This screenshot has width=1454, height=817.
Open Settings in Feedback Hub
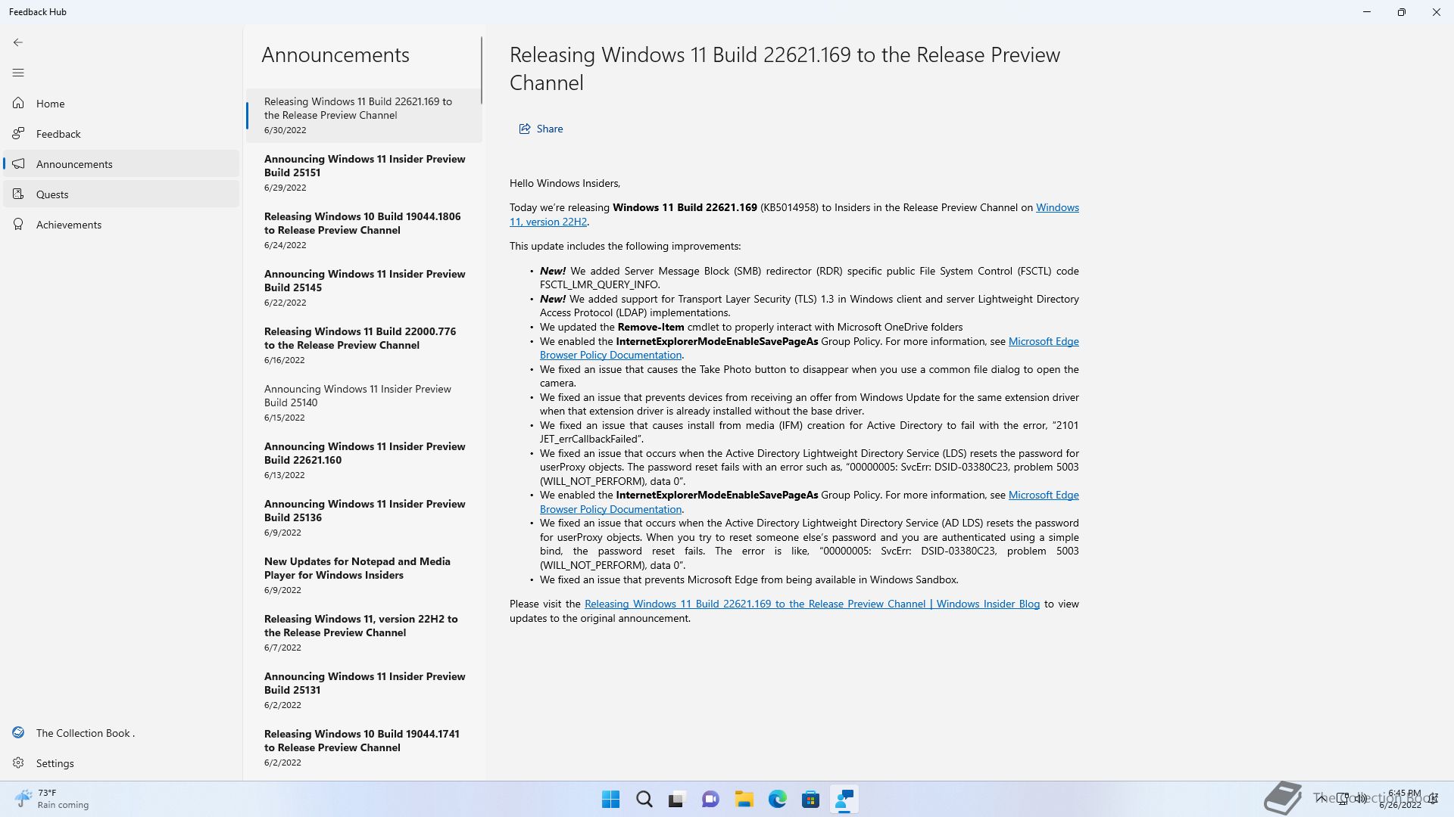pyautogui.click(x=121, y=763)
